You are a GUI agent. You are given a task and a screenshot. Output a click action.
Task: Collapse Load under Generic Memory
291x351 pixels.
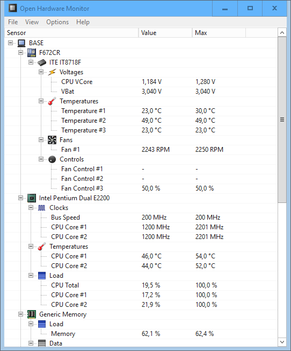tap(31, 324)
